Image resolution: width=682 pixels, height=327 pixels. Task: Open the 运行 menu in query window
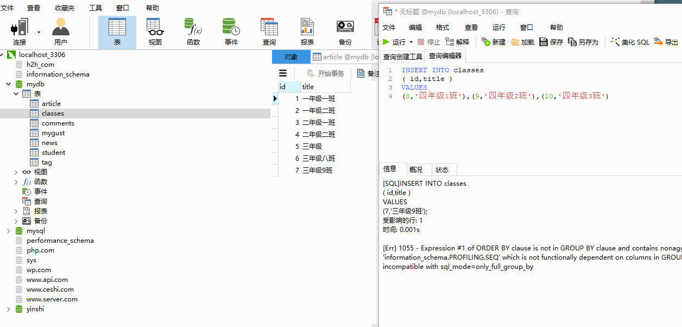click(499, 27)
